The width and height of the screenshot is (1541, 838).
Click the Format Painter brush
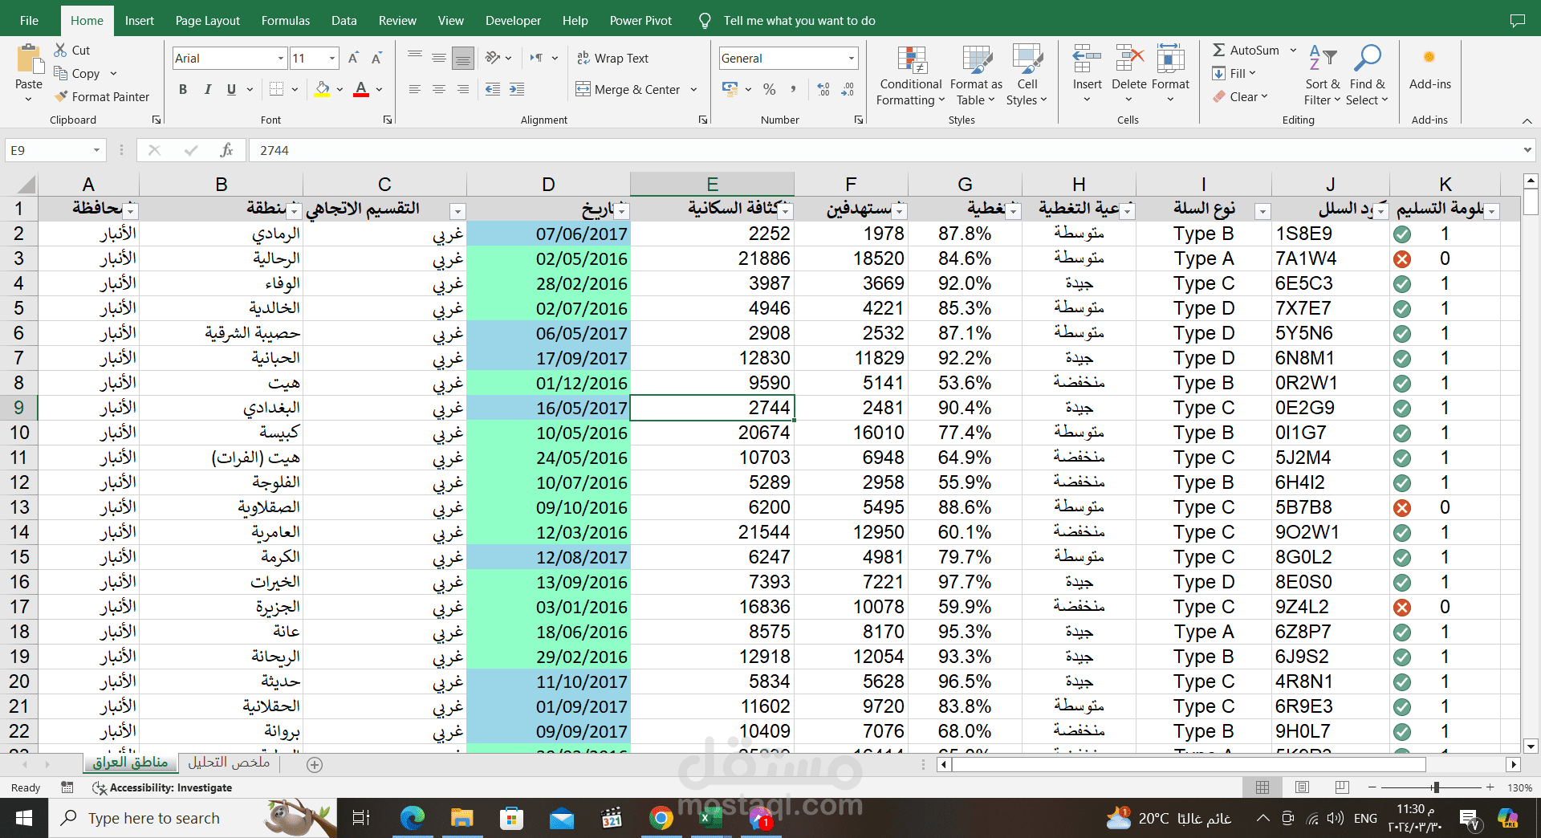tap(61, 97)
